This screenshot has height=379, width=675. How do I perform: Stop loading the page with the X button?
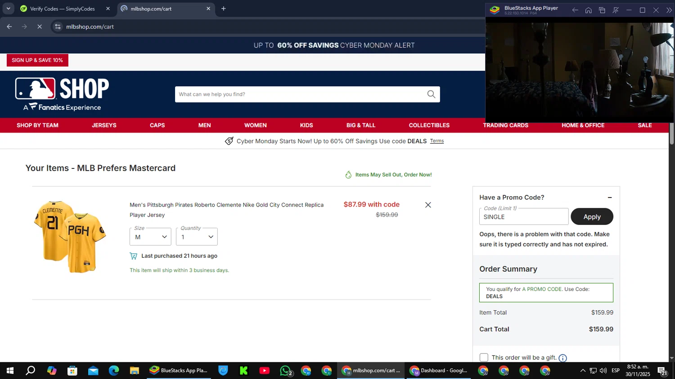(x=40, y=27)
